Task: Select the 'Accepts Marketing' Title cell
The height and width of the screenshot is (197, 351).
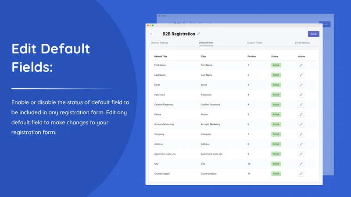Action: tap(211, 124)
